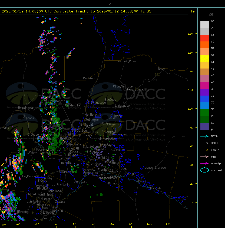Image resolution: width=225 pixels, height=228 pixels.
Task: Click the '120' tick on the horizontal km axis
Action: (x=168, y=224)
